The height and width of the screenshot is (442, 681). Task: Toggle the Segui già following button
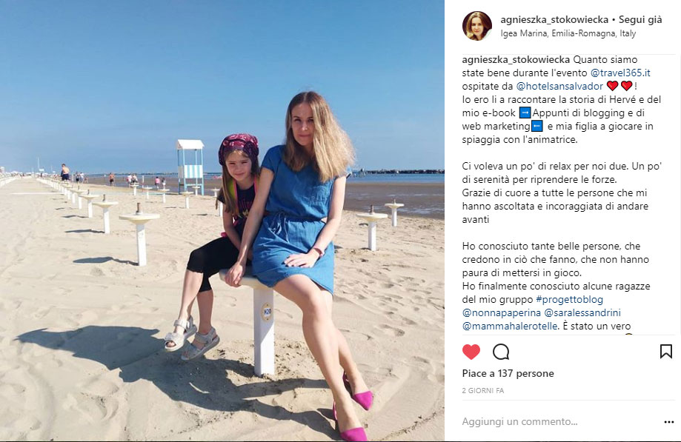click(640, 19)
